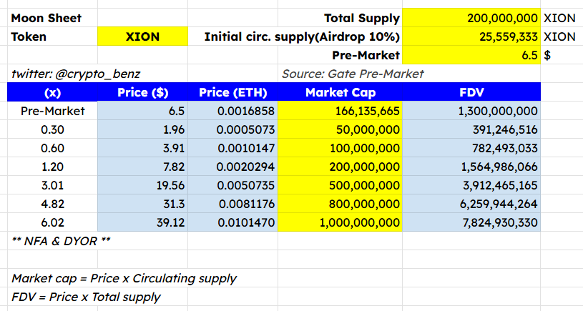Click the 166,135,665 market cap cell
This screenshot has height=311, width=583.
pos(340,111)
